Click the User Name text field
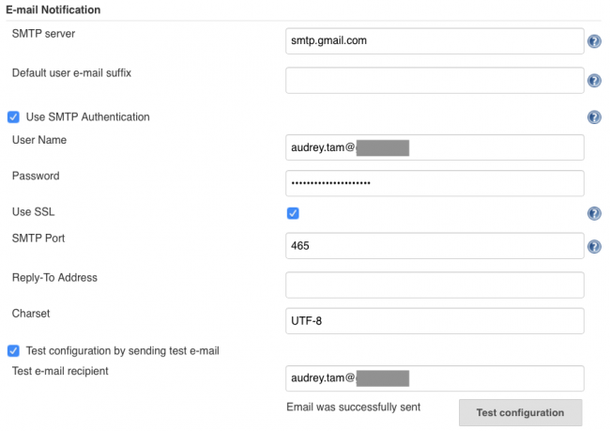This screenshot has width=610, height=431. [x=435, y=147]
